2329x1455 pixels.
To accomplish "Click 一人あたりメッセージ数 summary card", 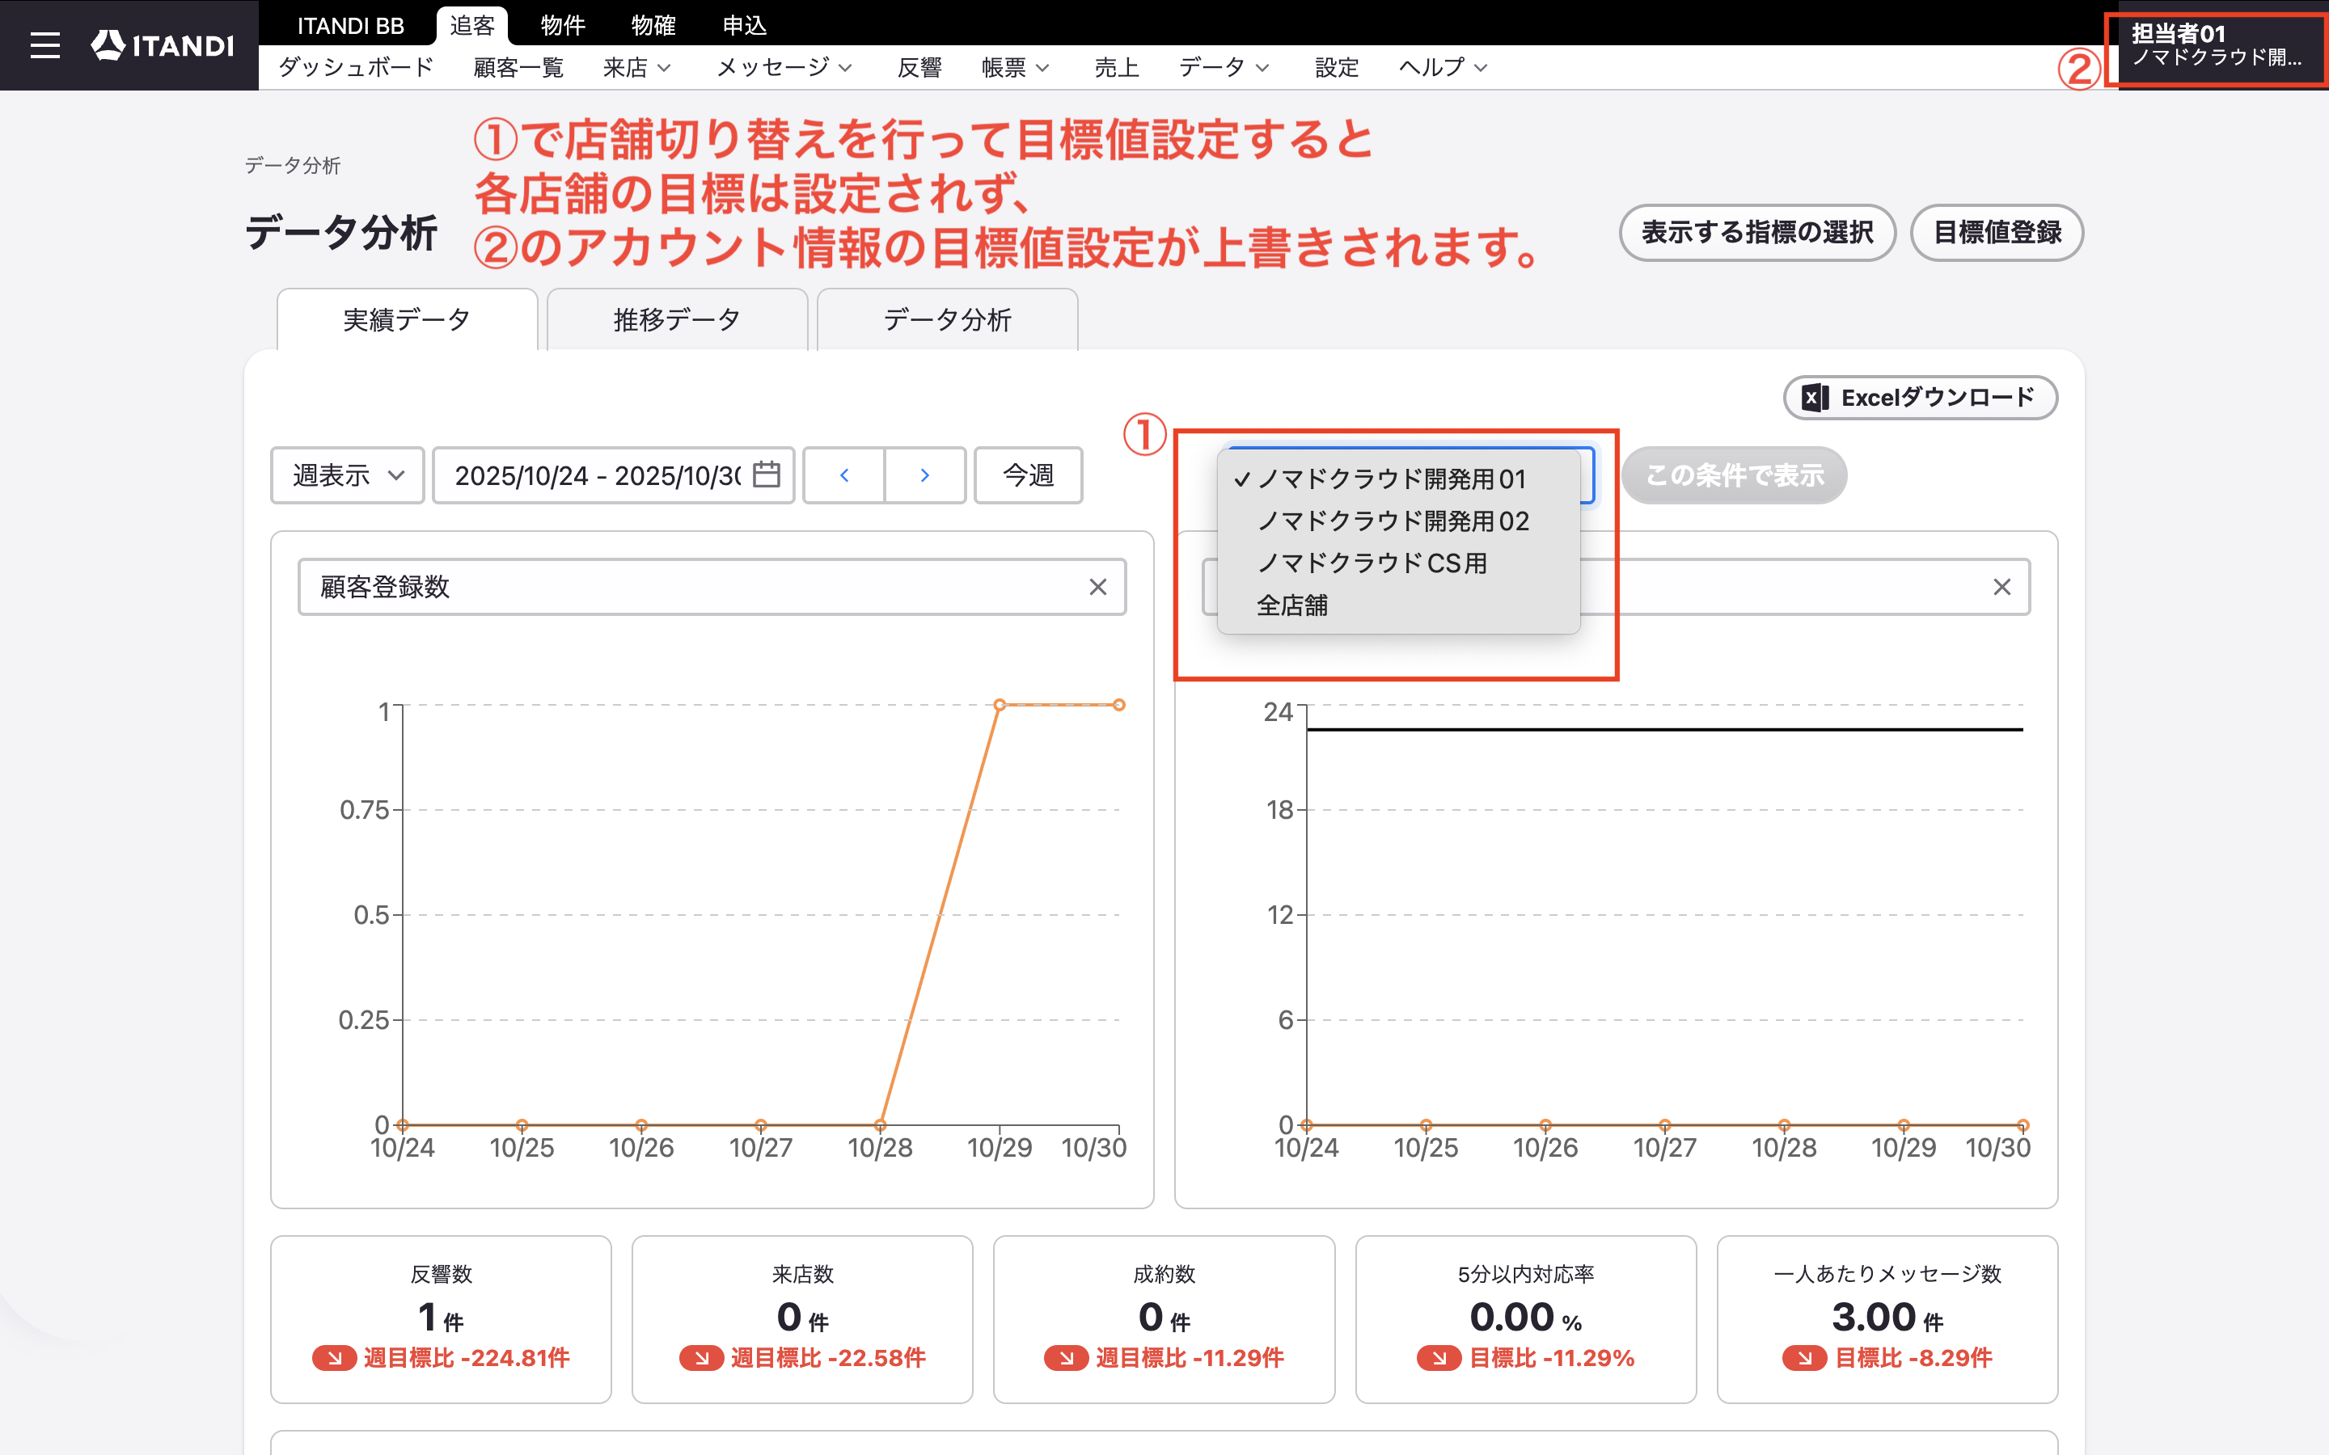I will (x=1887, y=1319).
